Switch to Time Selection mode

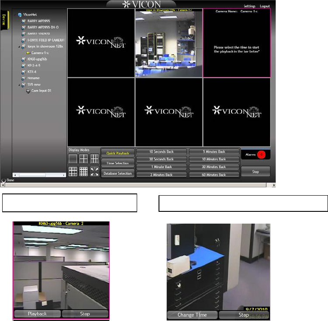(118, 163)
